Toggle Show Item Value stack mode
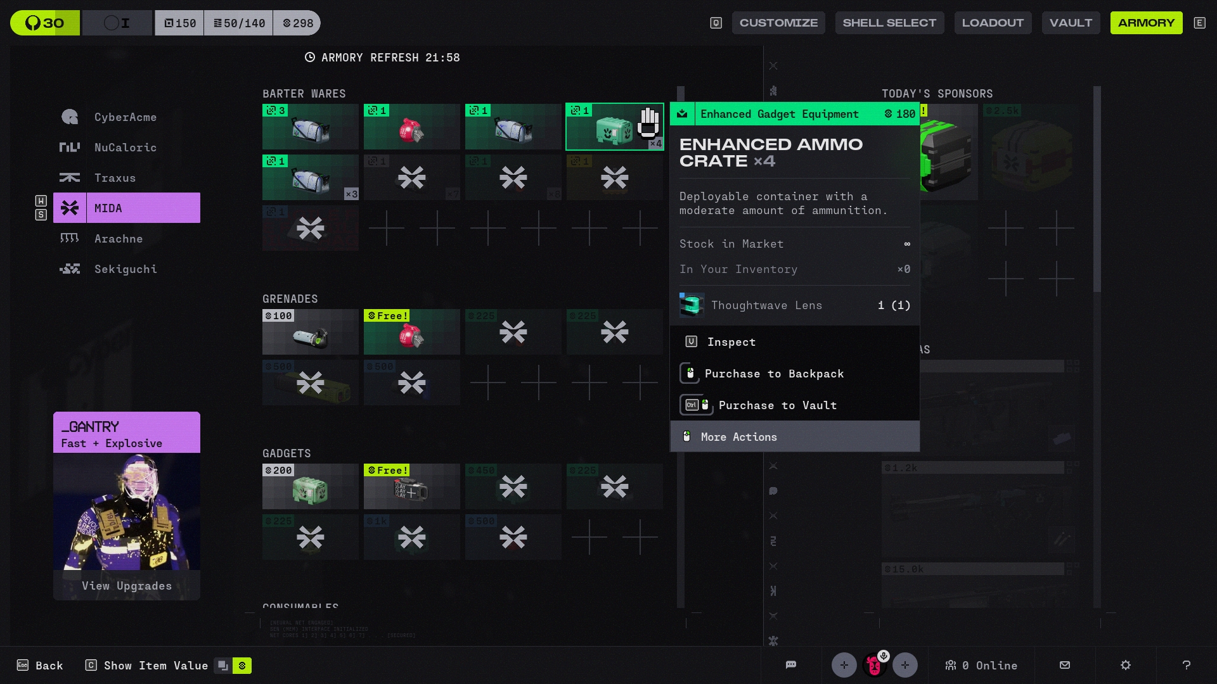Image resolution: width=1217 pixels, height=684 pixels. click(x=222, y=666)
